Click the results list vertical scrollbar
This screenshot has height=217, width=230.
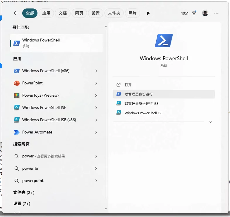pyautogui.click(x=106, y=117)
